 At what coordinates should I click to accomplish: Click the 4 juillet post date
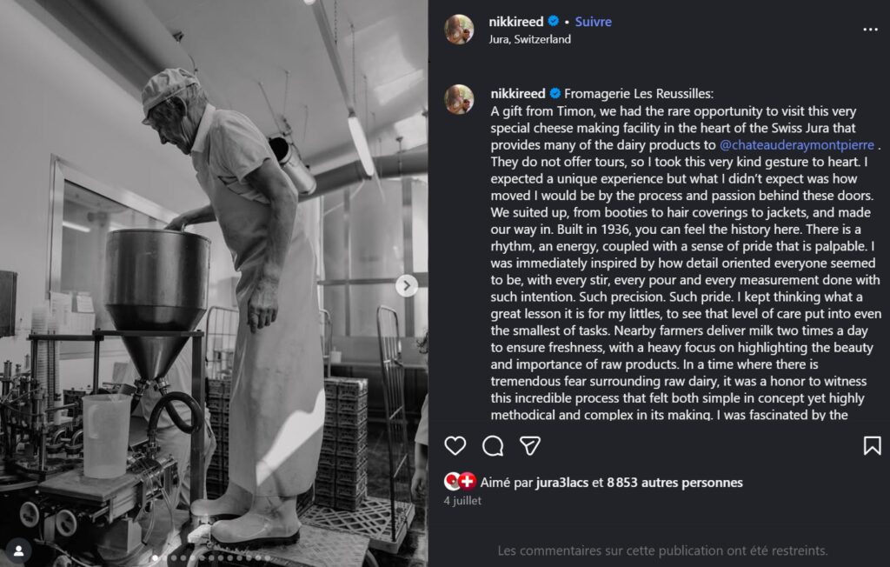pos(462,501)
